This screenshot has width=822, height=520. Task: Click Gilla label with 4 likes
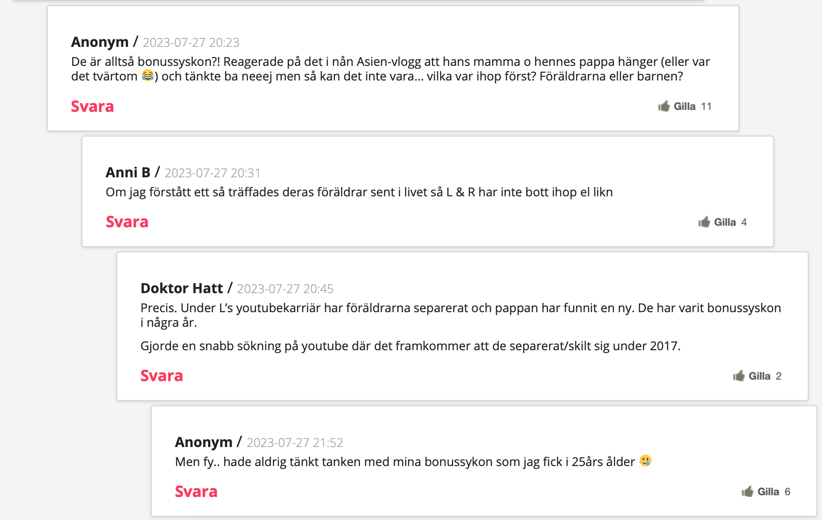click(x=725, y=222)
